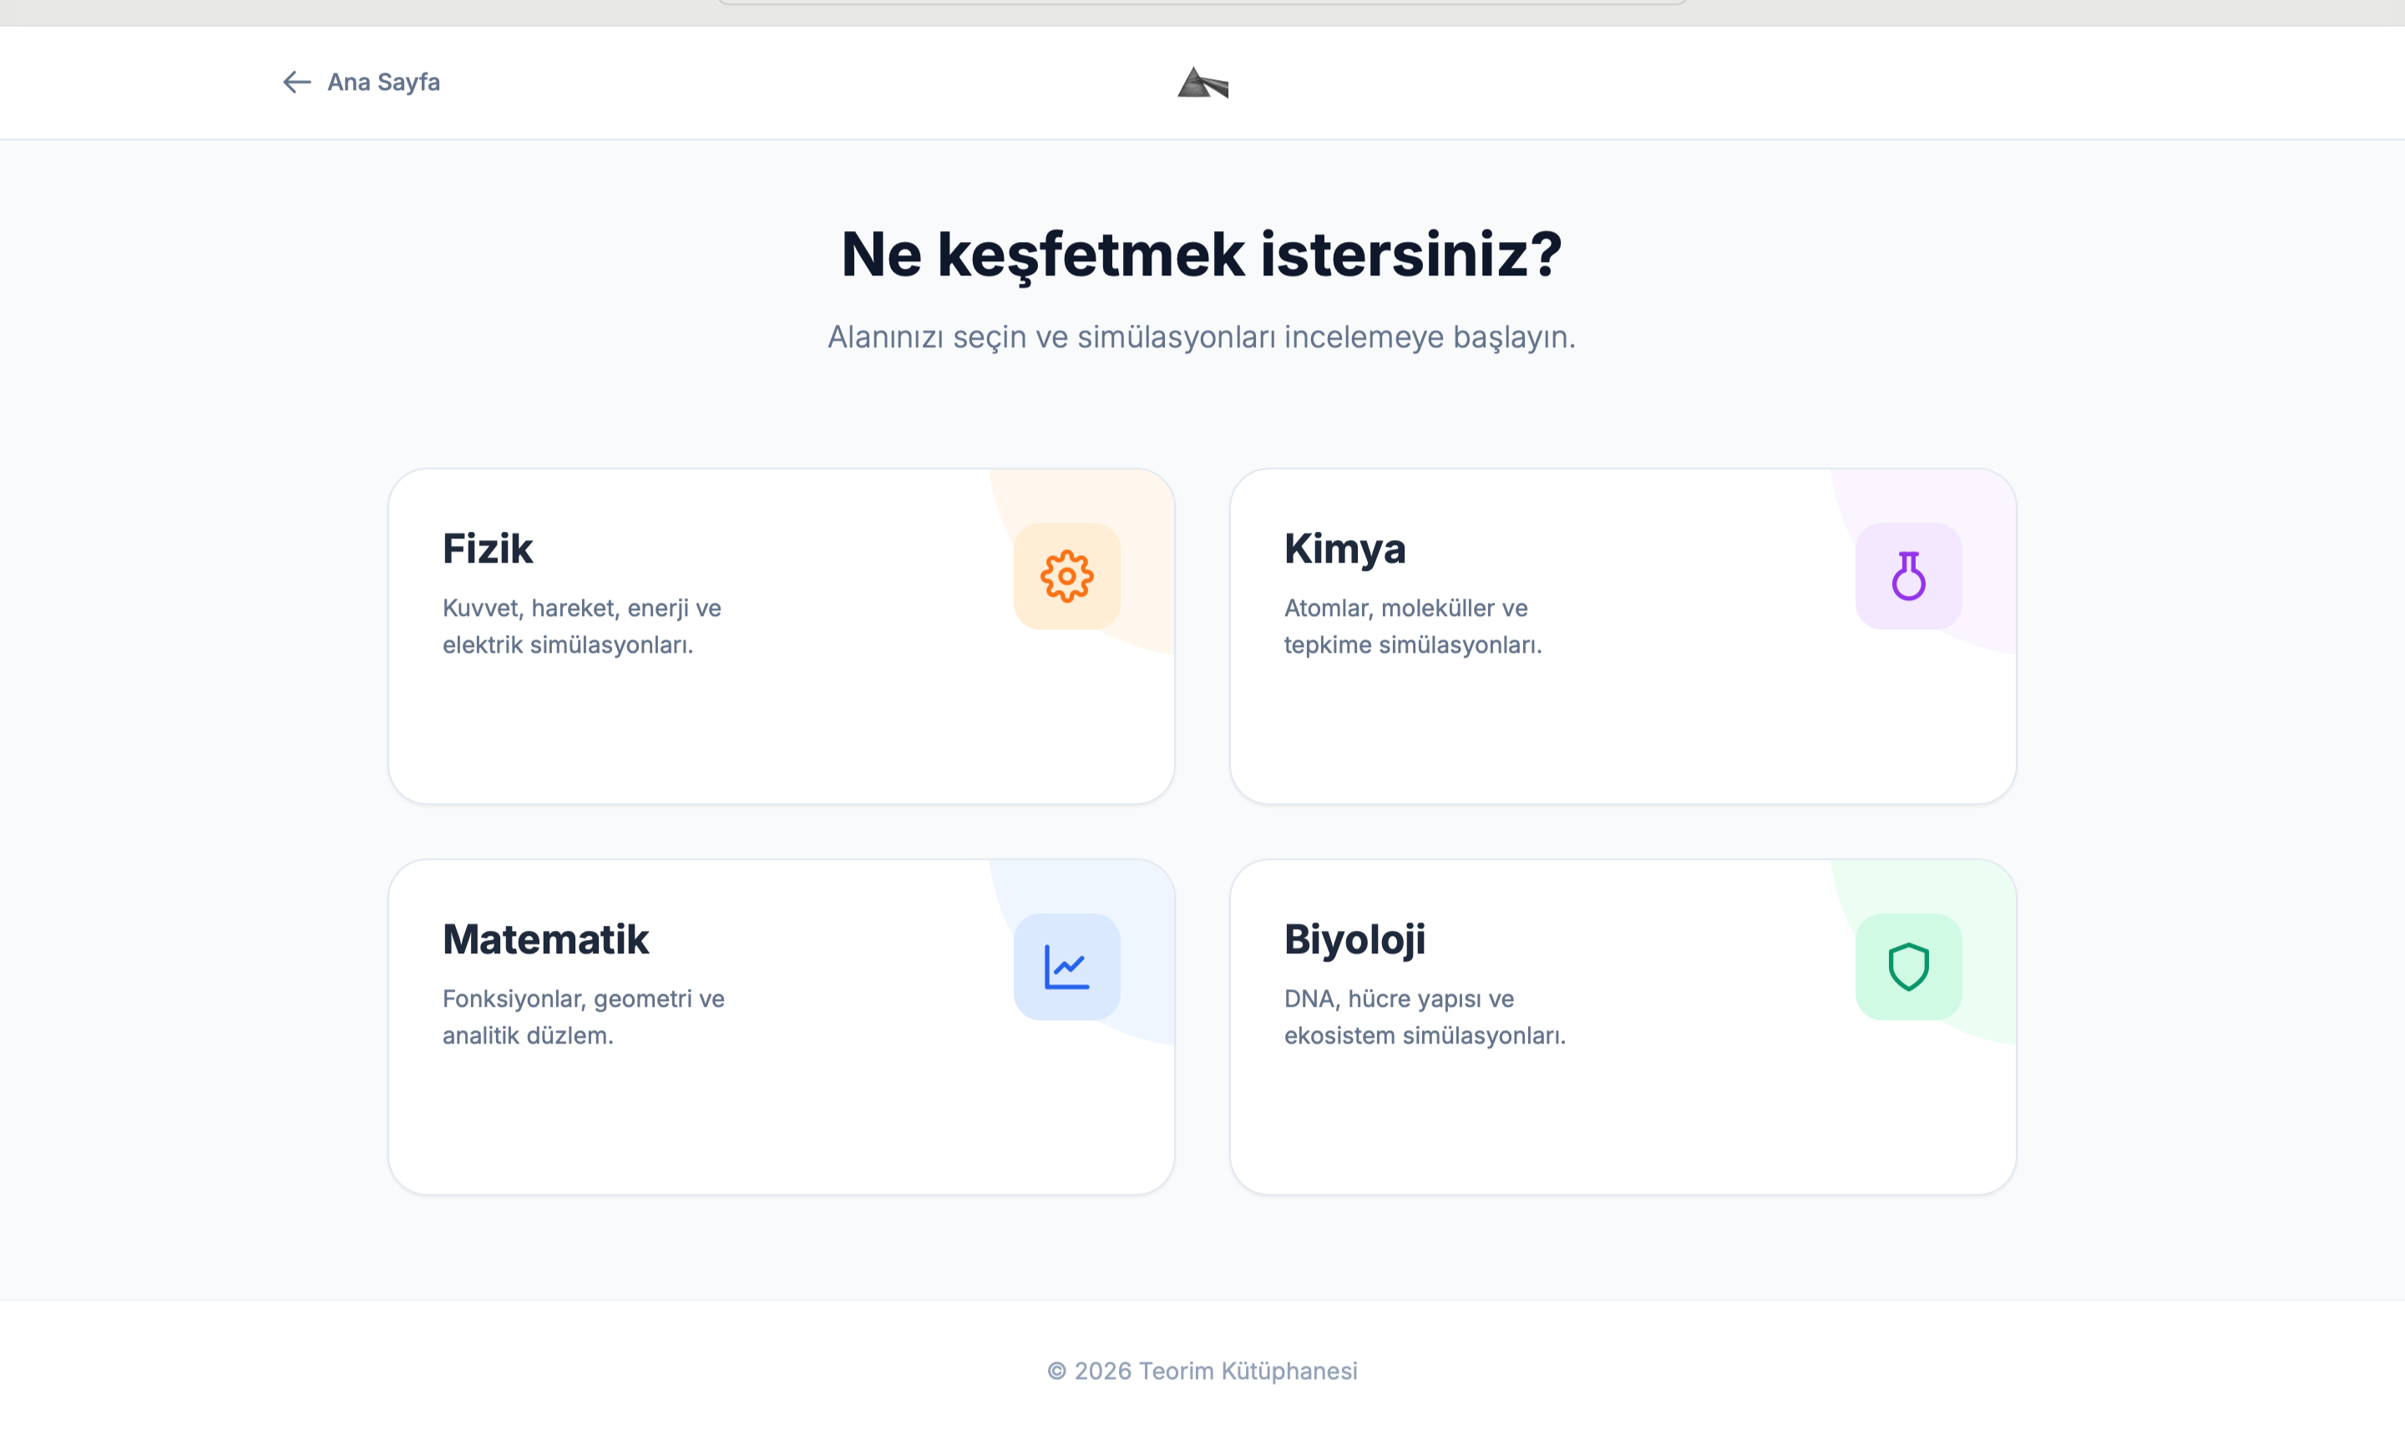This screenshot has height=1441, width=2405.
Task: Click the © 2026 Teorim Kütüphanesi footer text
Action: coord(1201,1370)
